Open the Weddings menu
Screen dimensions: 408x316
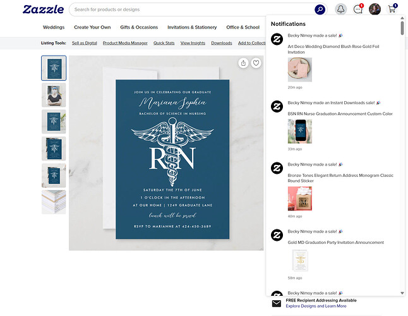pos(54,27)
